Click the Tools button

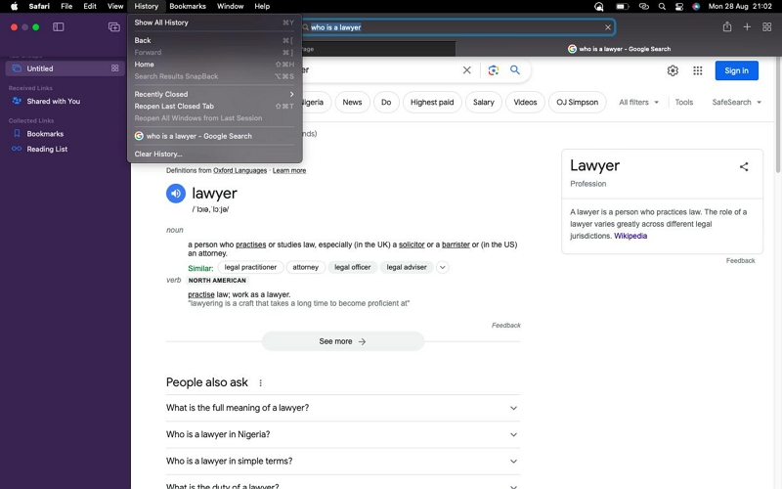(x=683, y=102)
